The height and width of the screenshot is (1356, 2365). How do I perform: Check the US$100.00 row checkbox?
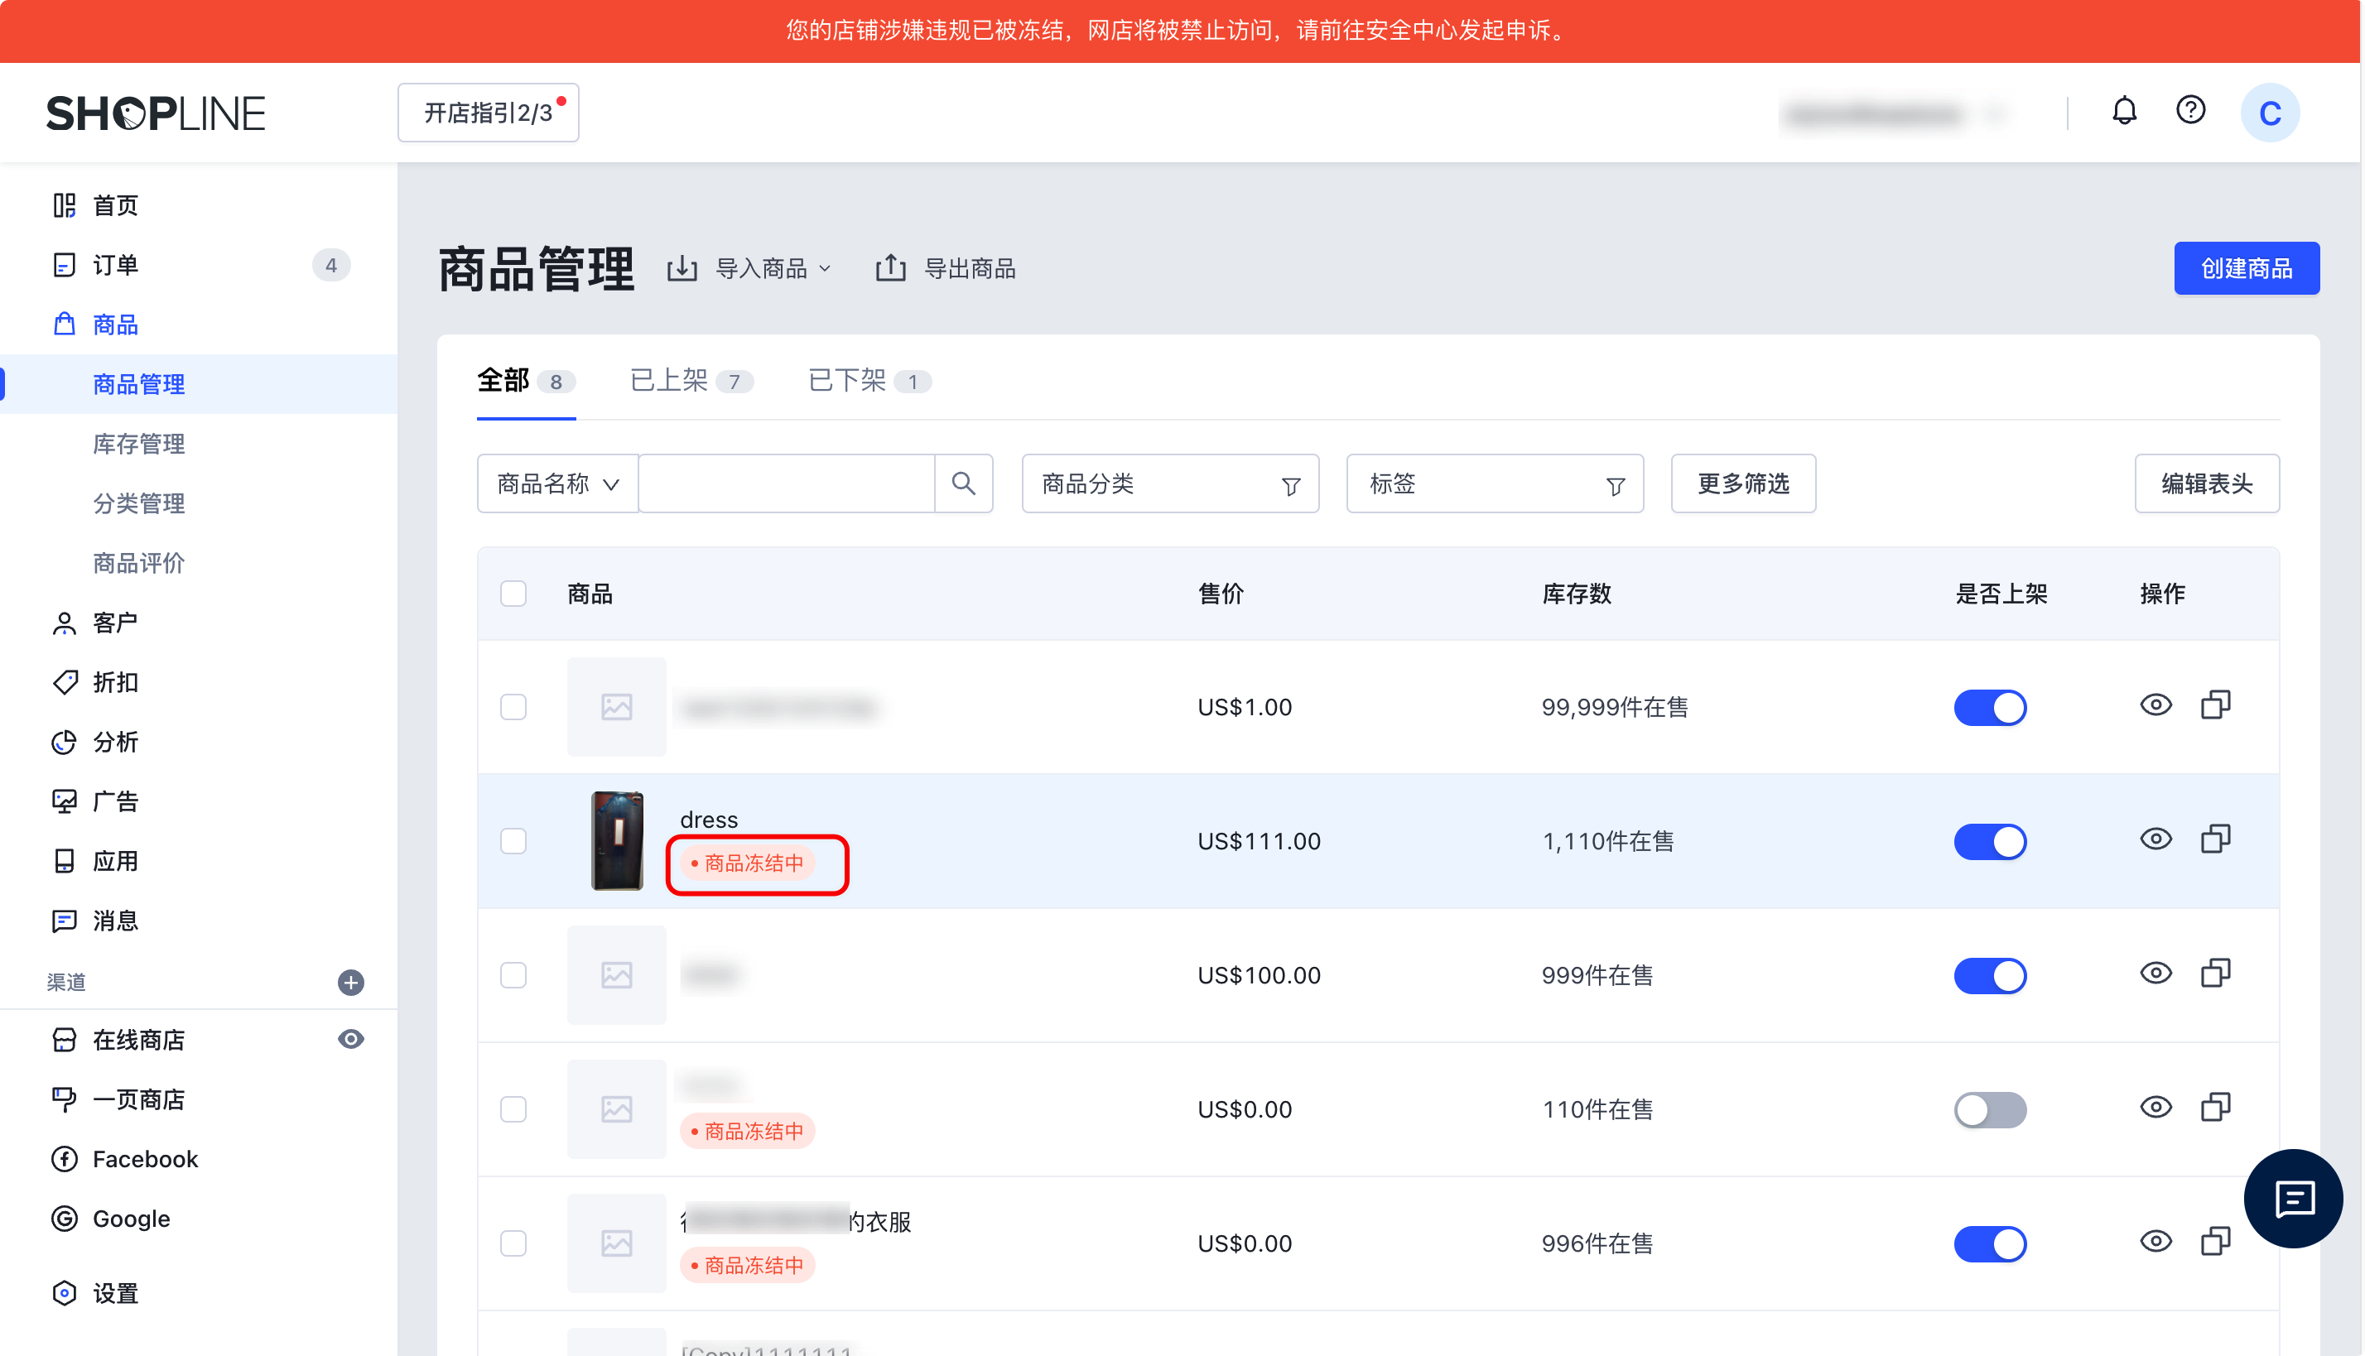coord(513,975)
